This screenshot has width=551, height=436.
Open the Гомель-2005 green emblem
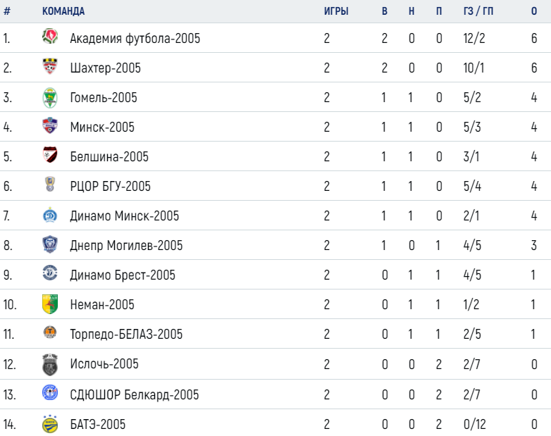[50, 98]
